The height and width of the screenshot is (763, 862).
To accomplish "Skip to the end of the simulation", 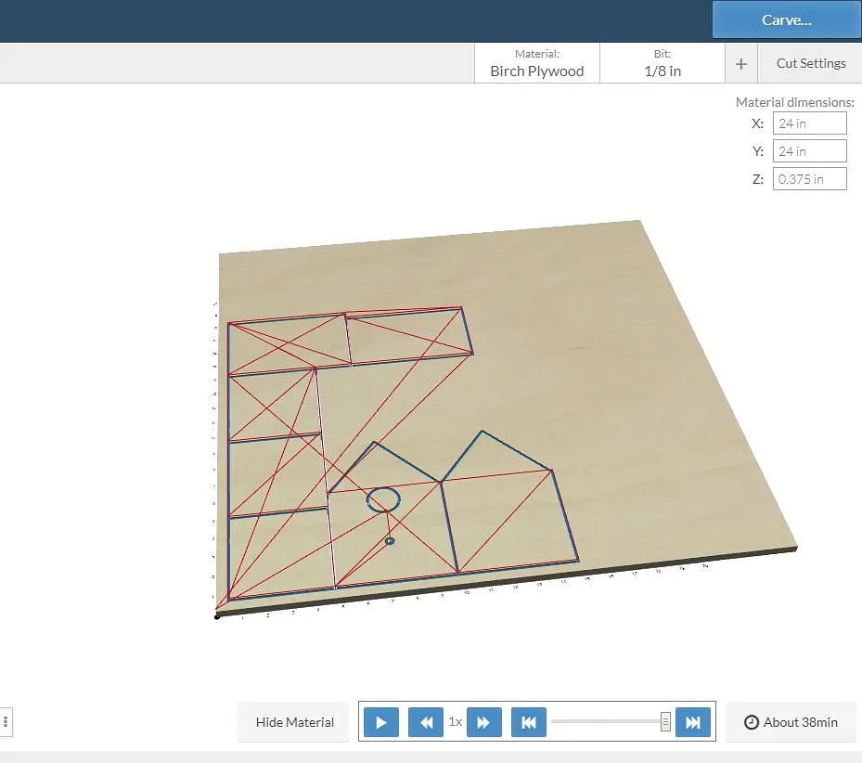I will (x=693, y=722).
